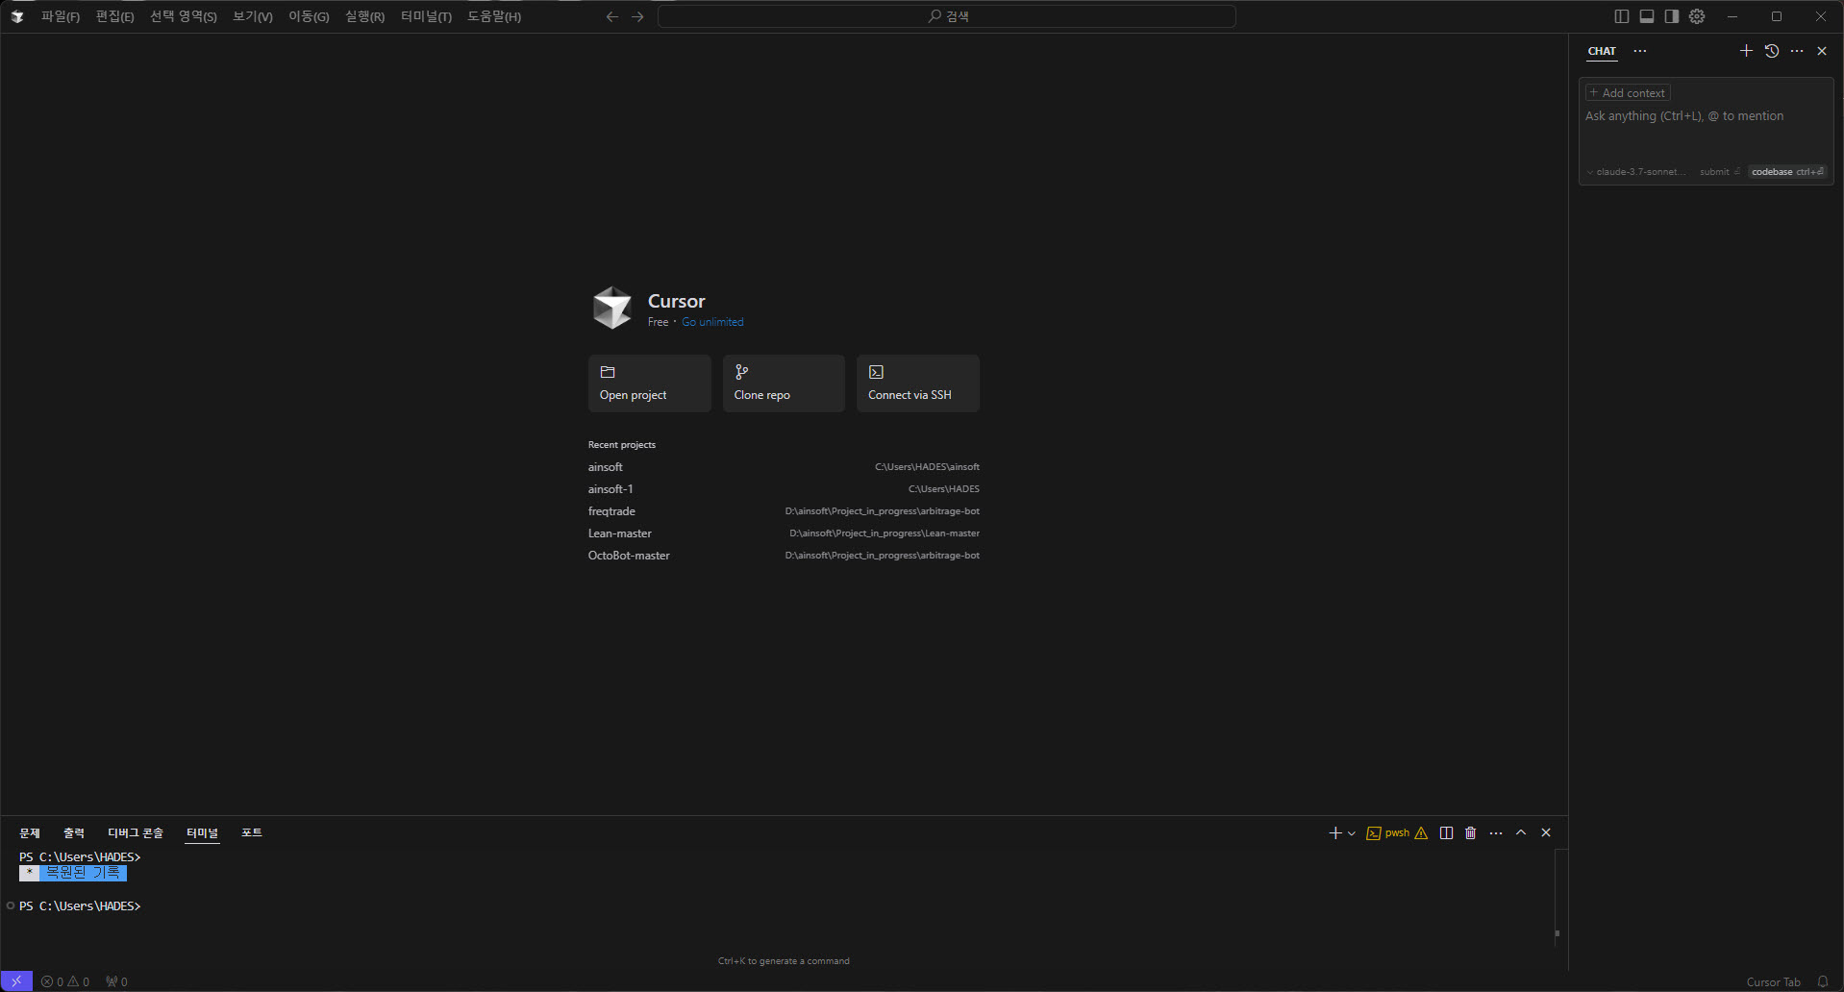Open recent project ainsoft-1
Image resolution: width=1844 pixels, height=992 pixels.
784,489
